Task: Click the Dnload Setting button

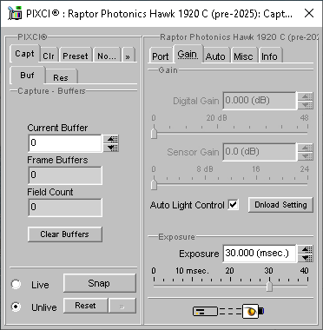Action: point(280,205)
